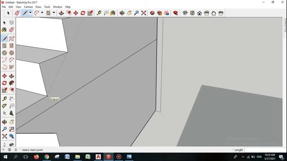
Task: Choose the Protractor tool
Action: [x=4, y=106]
